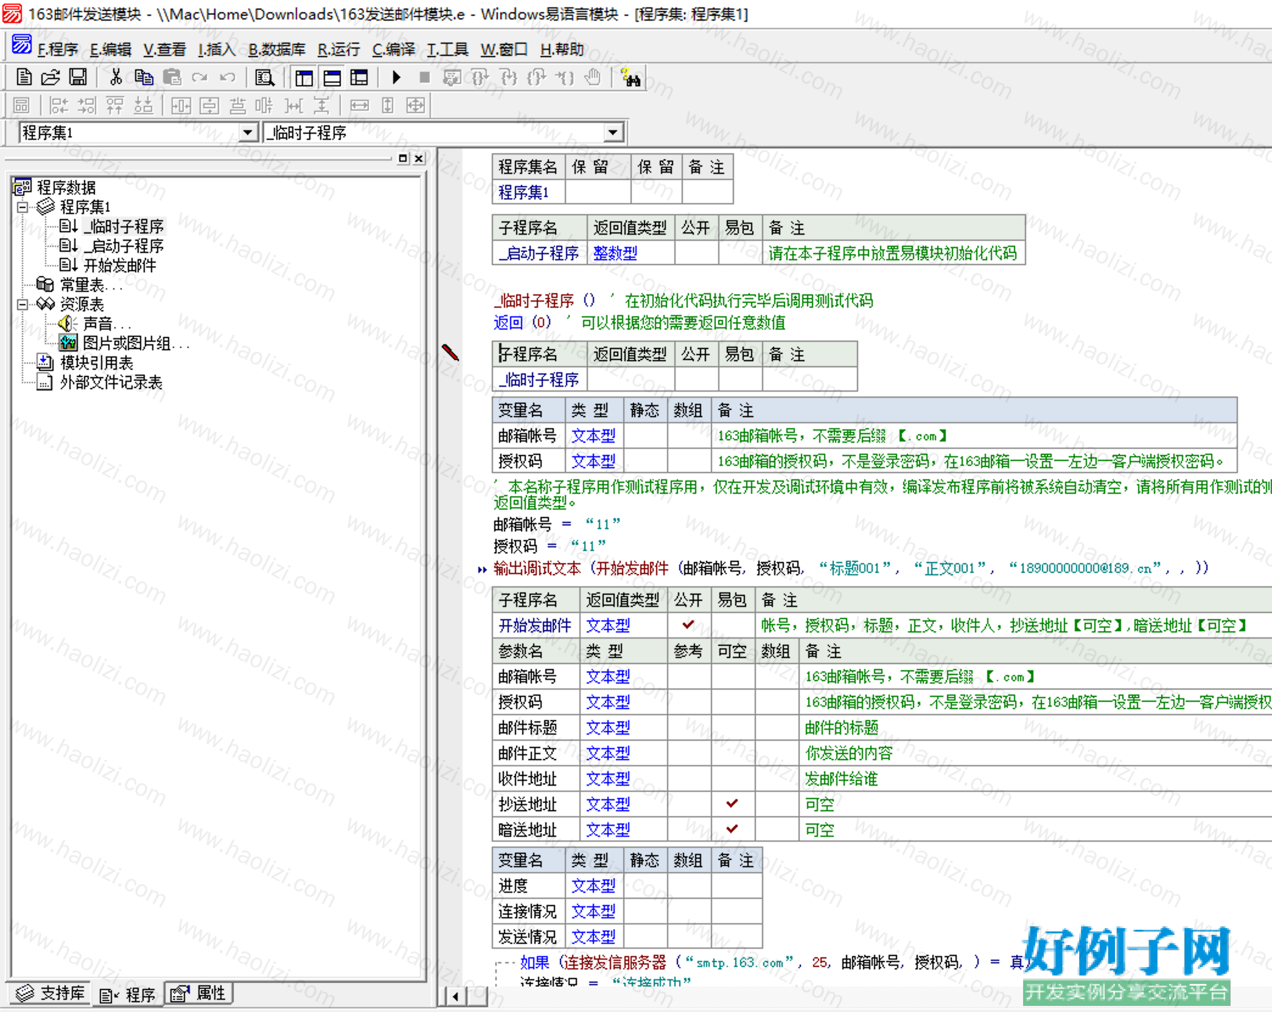Click the hand breakpoint icon
Image resolution: width=1272 pixels, height=1012 pixels.
coord(592,77)
